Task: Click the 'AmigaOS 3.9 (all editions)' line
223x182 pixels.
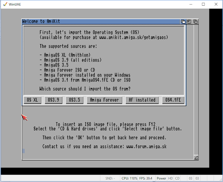Action: tap(70, 60)
